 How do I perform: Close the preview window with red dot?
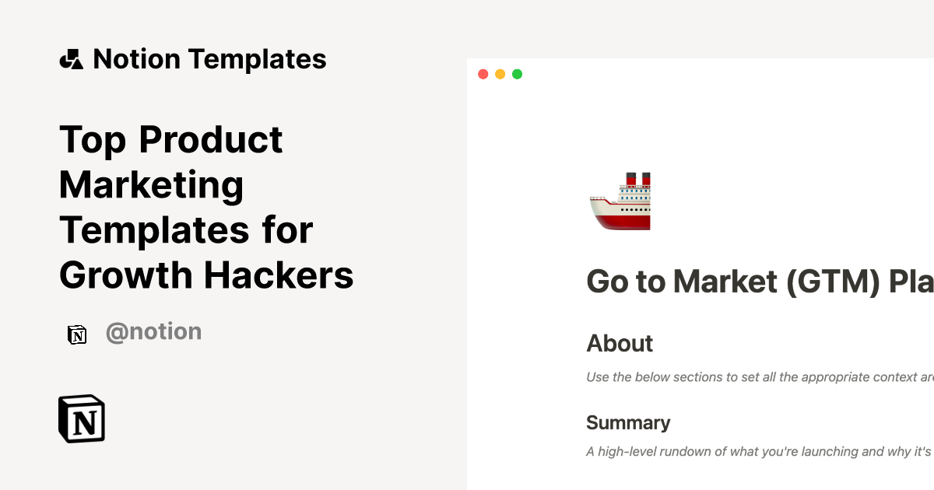[x=483, y=75]
